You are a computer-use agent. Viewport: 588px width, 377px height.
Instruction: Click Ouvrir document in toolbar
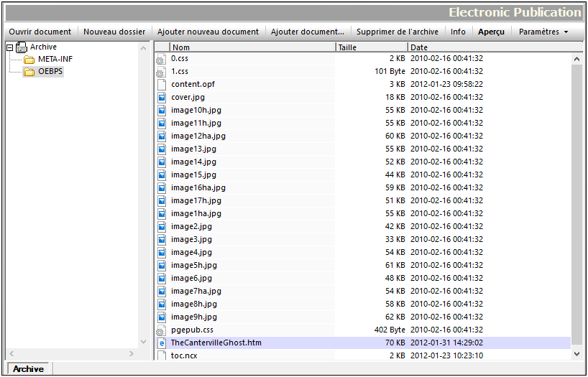[40, 32]
